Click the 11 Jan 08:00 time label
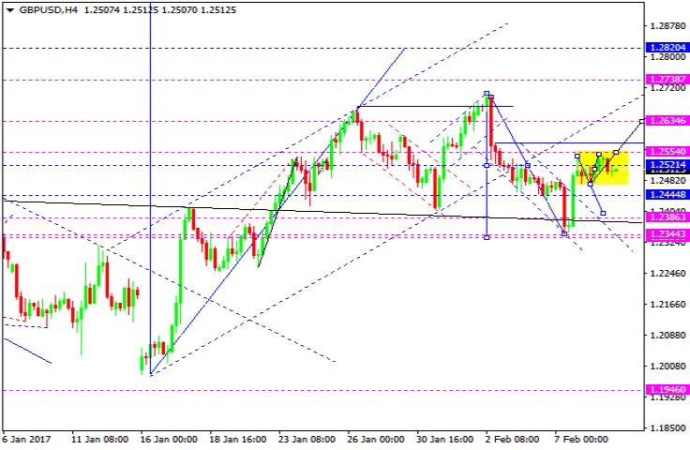This screenshot has height=450, width=690. (x=100, y=439)
